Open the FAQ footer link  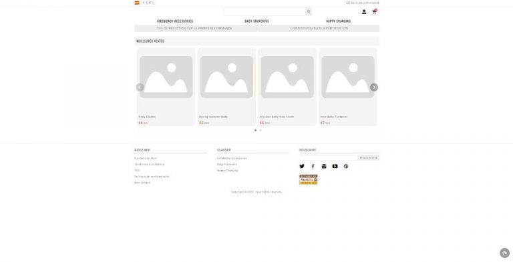coord(137,171)
